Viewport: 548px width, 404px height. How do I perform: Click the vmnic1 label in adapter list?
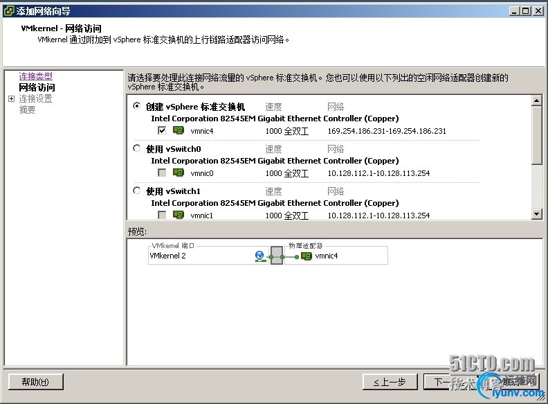click(x=201, y=216)
